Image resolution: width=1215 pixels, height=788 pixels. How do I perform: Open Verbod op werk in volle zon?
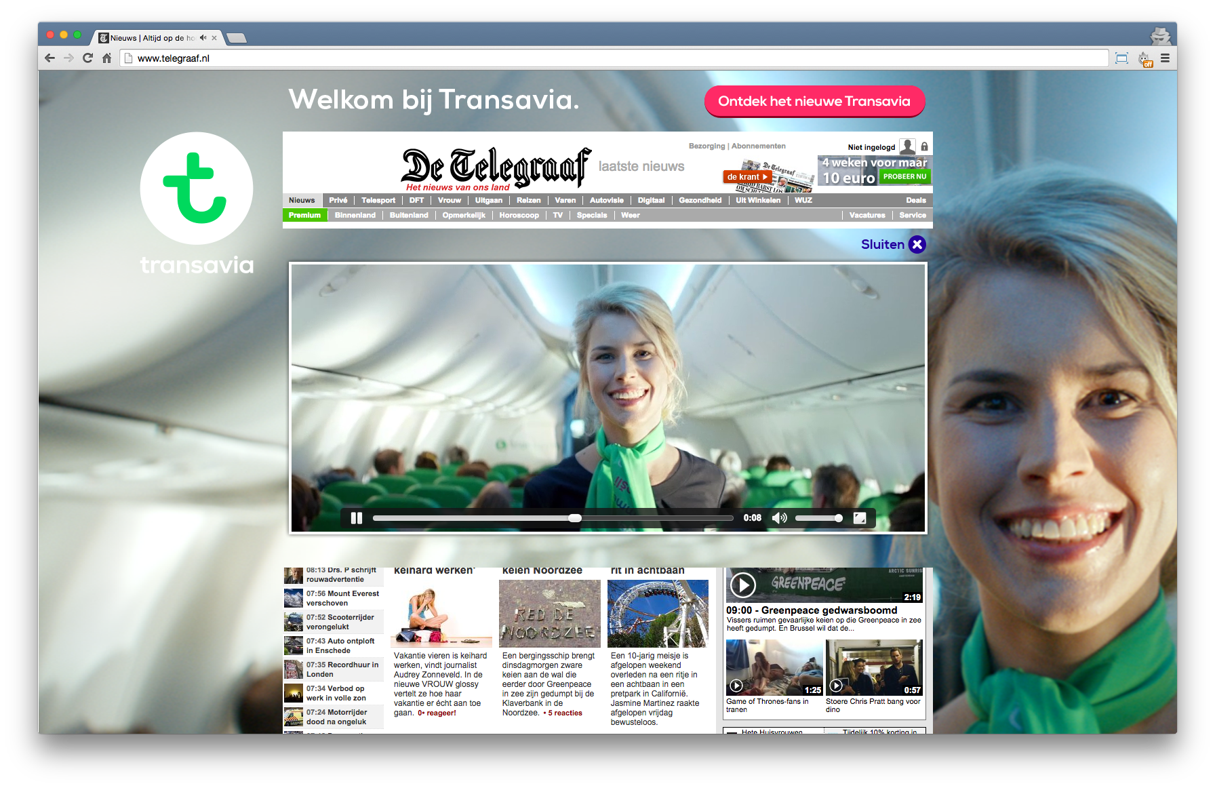336,693
